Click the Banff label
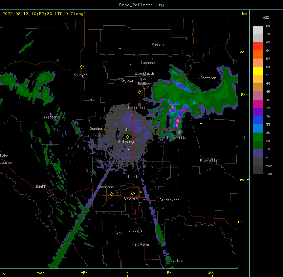The image size is (283, 277). (x=41, y=187)
